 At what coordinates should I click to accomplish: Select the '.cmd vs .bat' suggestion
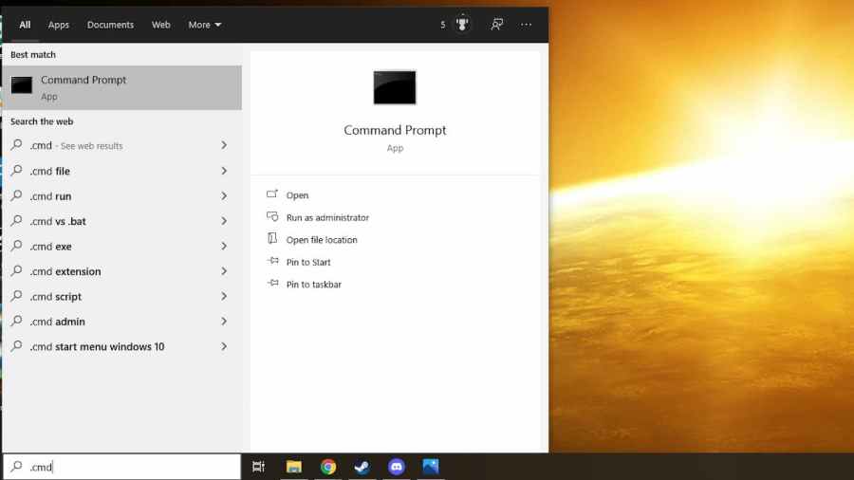[121, 221]
